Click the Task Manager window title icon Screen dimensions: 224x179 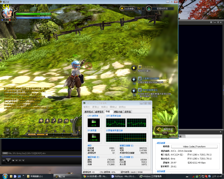84,103
